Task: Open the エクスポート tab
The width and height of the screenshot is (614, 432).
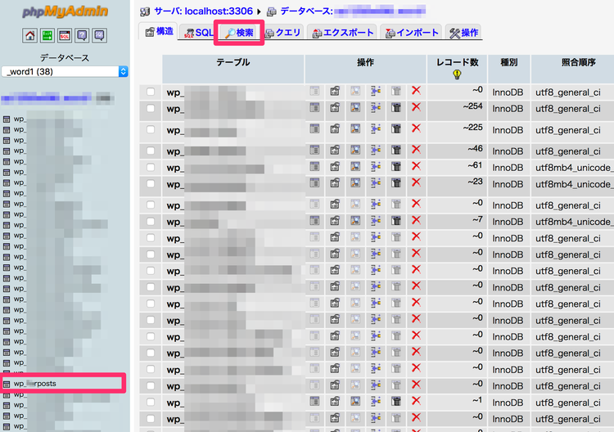Action: point(342,33)
